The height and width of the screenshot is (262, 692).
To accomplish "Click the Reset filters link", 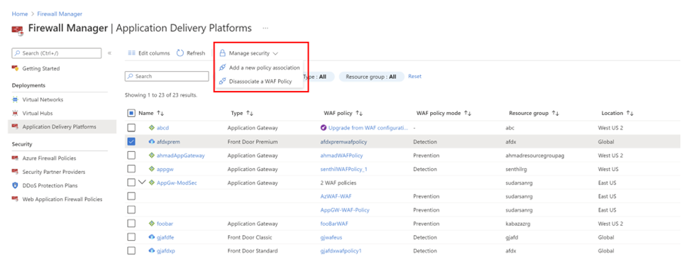I will pos(415,77).
